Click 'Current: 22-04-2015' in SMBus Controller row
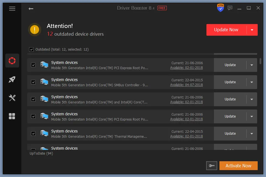 pyautogui.click(x=187, y=80)
